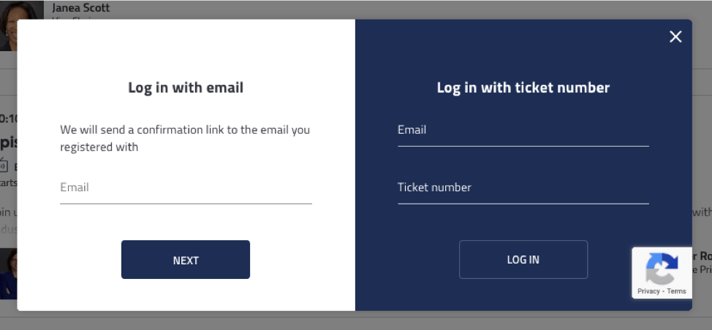The width and height of the screenshot is (712, 330).
Task: Click the "Log in with ticket number" heading
Action: coord(523,88)
